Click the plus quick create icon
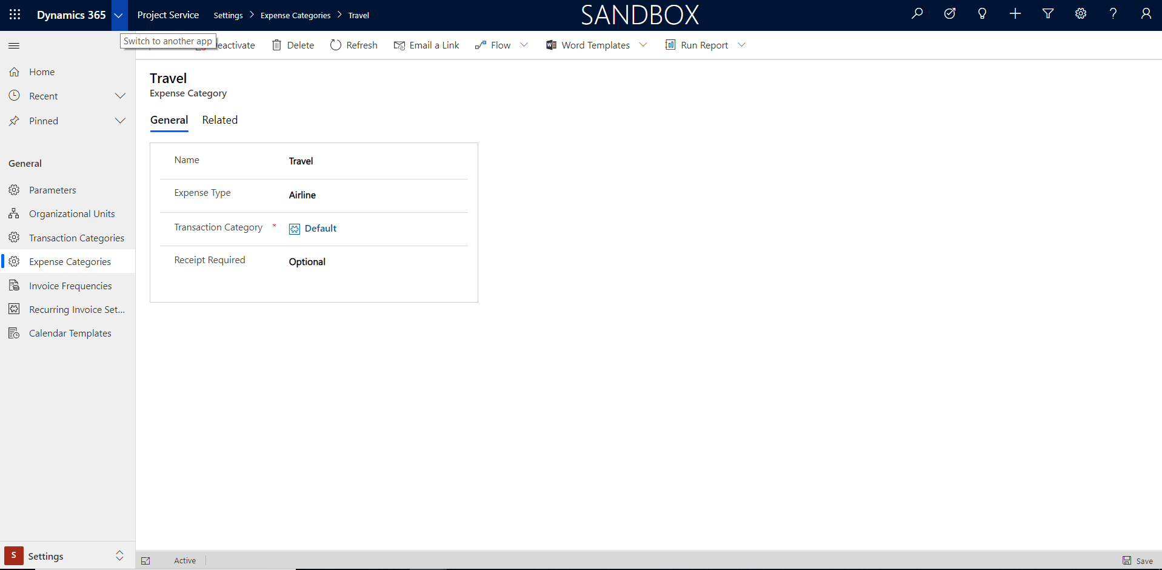This screenshot has height=570, width=1162. point(1015,14)
